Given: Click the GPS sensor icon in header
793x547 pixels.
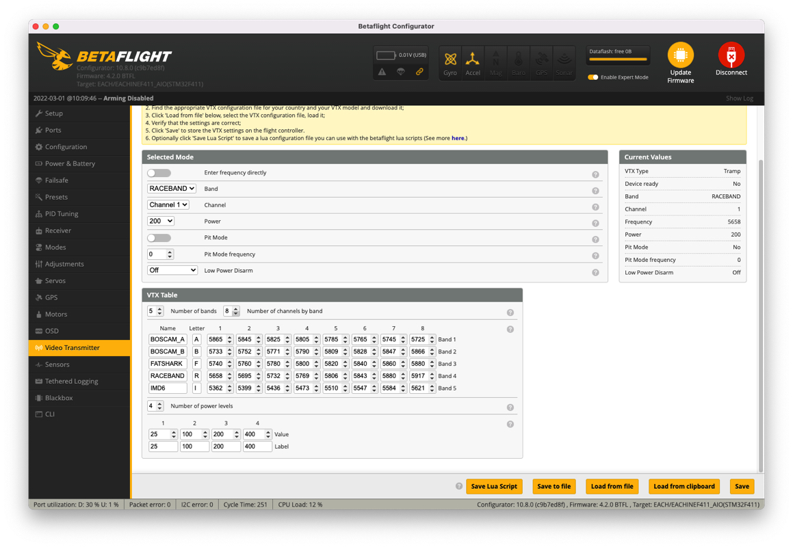Looking at the screenshot, I should click(x=541, y=62).
